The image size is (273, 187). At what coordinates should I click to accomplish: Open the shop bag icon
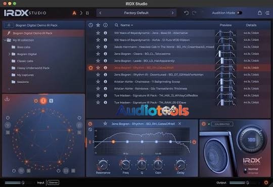click(x=259, y=13)
